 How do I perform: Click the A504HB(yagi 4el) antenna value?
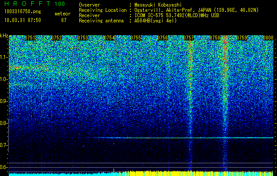tap(155, 21)
